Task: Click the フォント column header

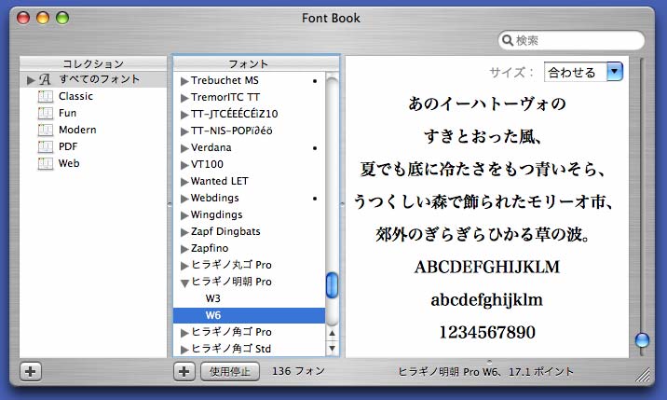Action: (x=249, y=63)
